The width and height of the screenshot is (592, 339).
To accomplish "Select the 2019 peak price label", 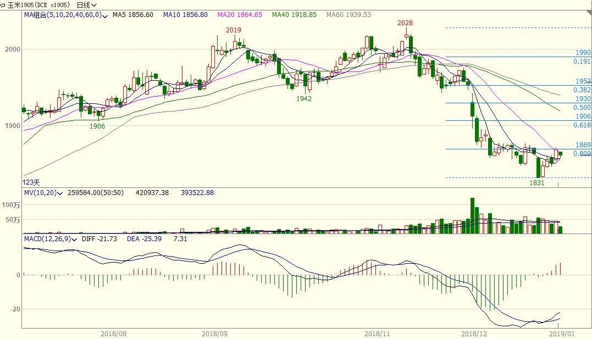I will coord(234,30).
